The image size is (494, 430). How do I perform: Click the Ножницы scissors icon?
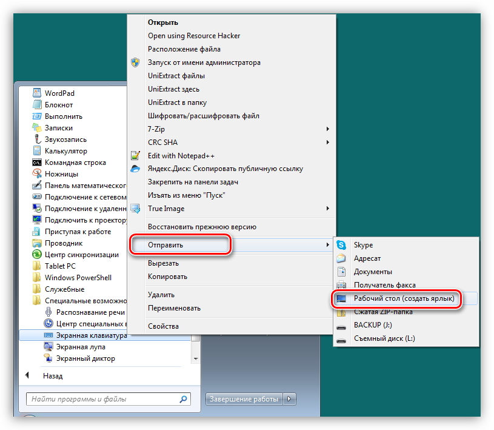(37, 173)
